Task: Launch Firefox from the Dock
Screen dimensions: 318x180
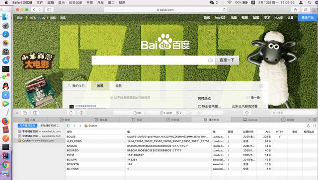Action: click(5, 121)
